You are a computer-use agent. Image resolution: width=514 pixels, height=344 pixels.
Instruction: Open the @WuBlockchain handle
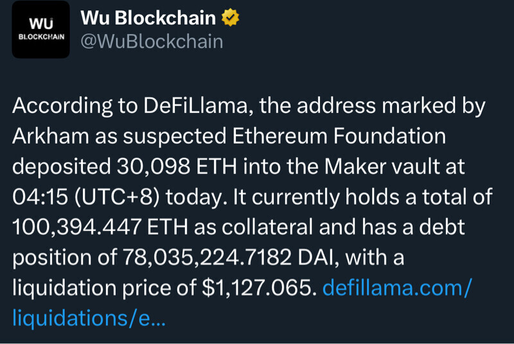(x=152, y=42)
